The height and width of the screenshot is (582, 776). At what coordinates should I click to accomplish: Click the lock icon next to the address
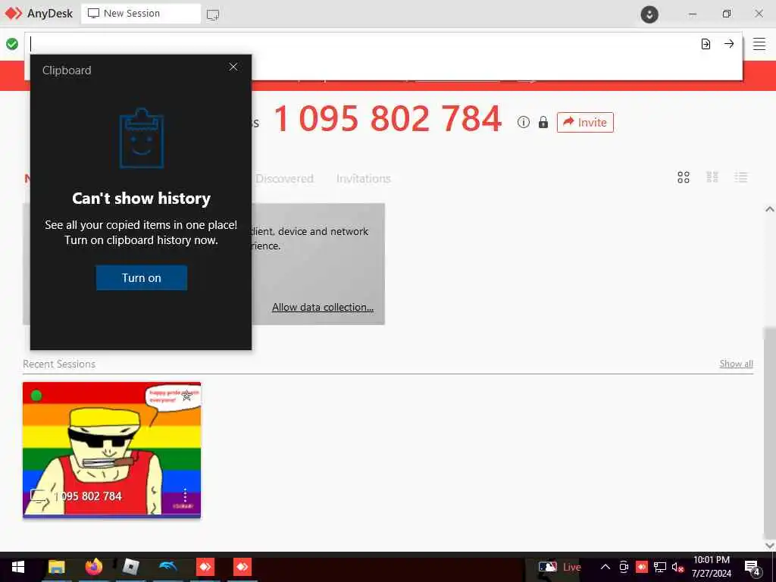coord(543,122)
